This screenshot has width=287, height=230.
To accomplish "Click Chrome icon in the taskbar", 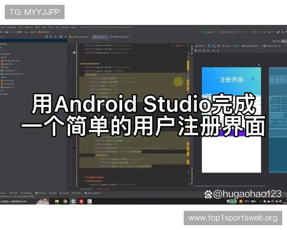I will pyautogui.click(x=65, y=202).
